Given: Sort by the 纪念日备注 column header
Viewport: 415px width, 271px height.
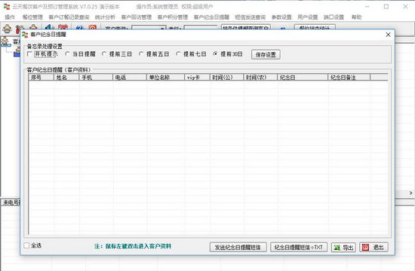Looking at the screenshot, I should point(349,78).
